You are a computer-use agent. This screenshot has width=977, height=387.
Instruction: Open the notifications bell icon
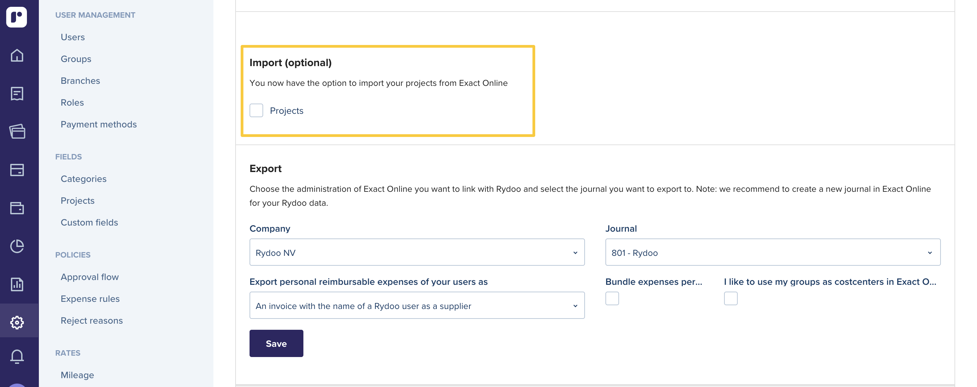(x=17, y=356)
